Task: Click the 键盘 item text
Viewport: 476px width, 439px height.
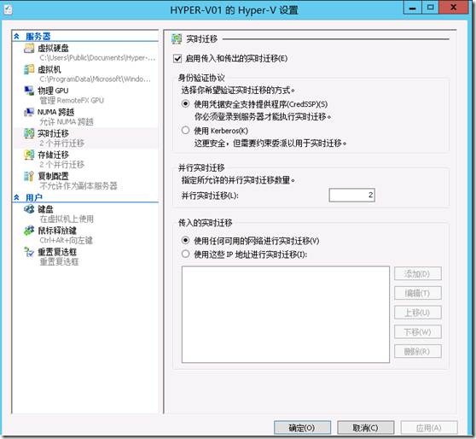Action: point(45,209)
